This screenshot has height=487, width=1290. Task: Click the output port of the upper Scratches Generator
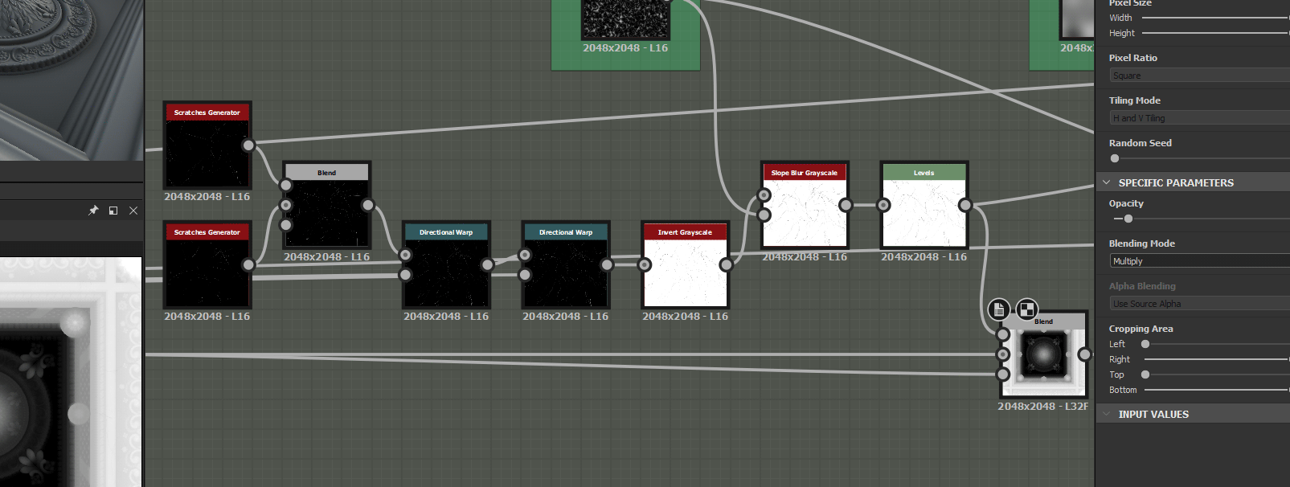point(248,145)
